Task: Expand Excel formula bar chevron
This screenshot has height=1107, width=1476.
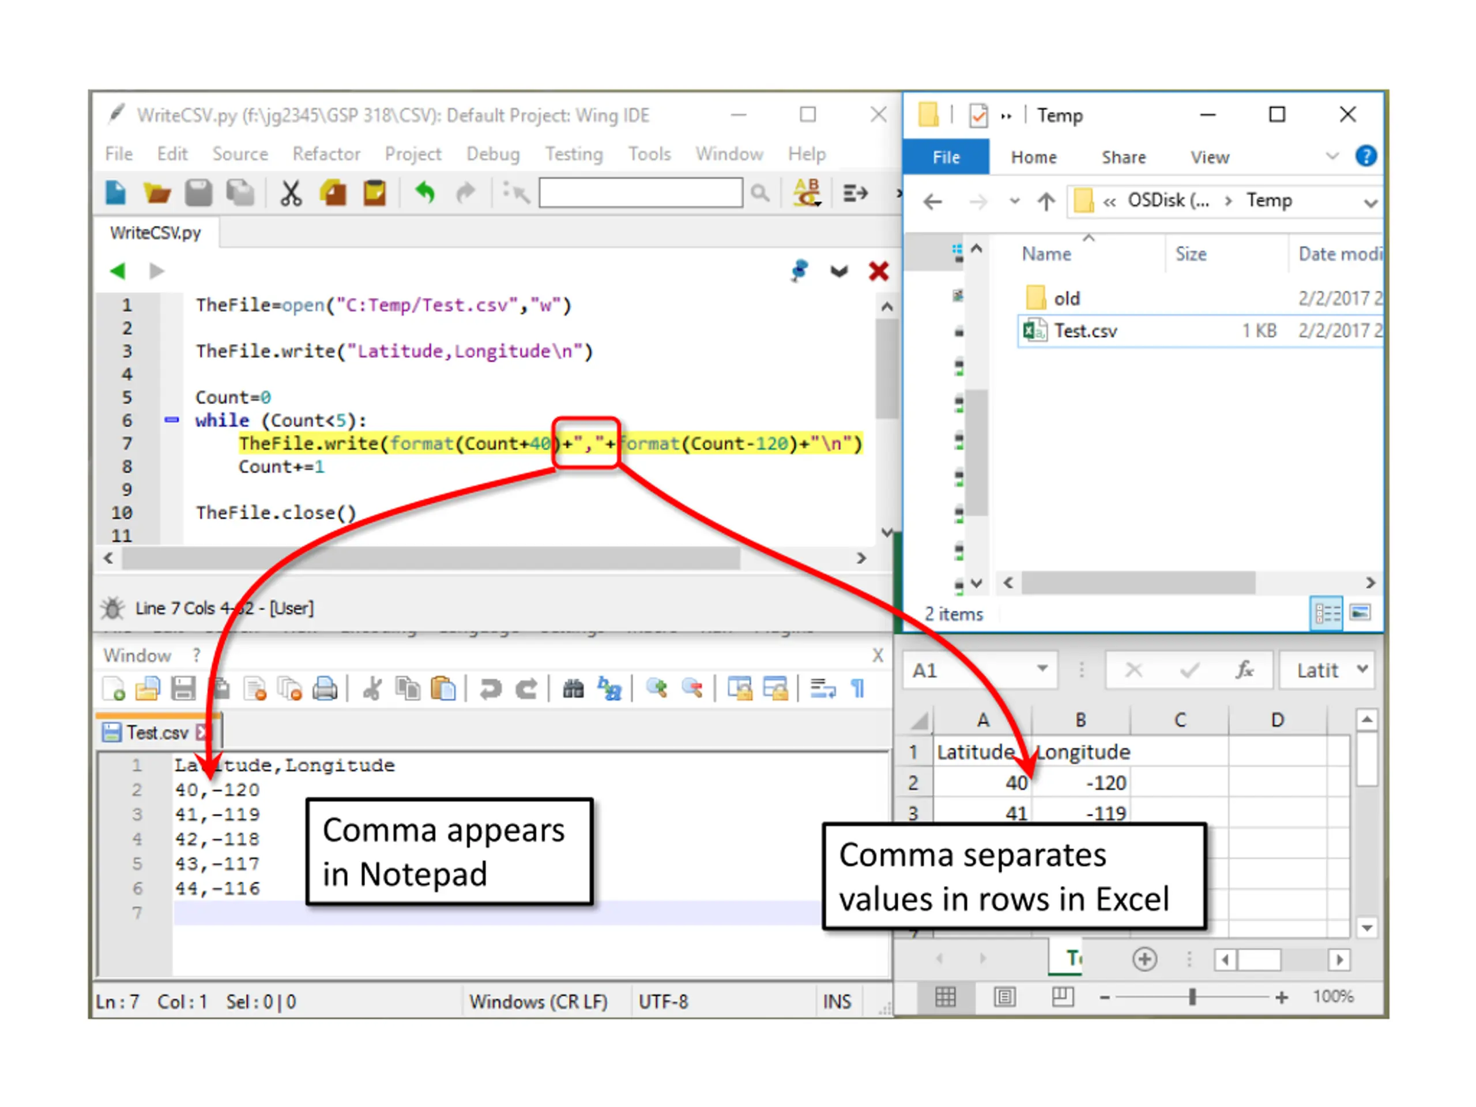Action: (1362, 669)
